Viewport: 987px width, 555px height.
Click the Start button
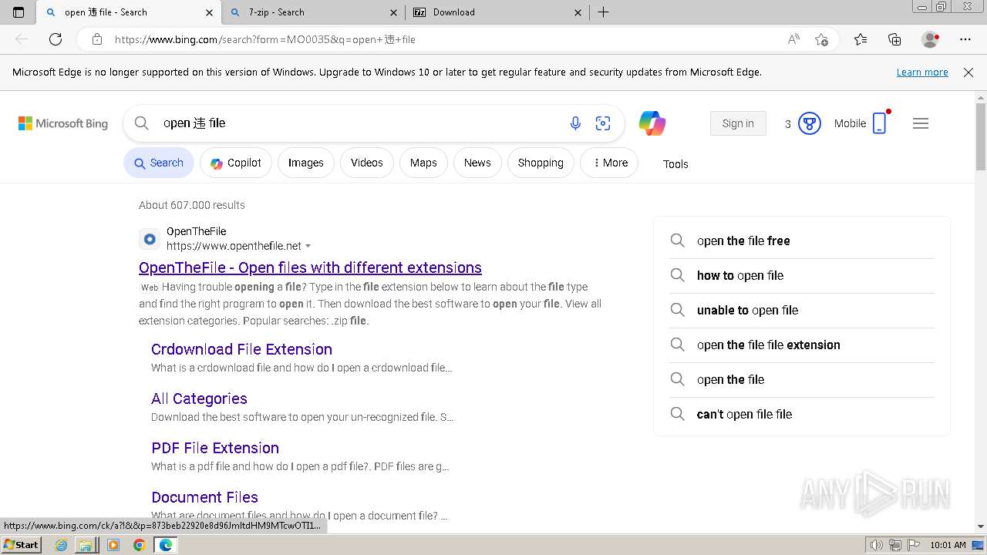tap(22, 545)
